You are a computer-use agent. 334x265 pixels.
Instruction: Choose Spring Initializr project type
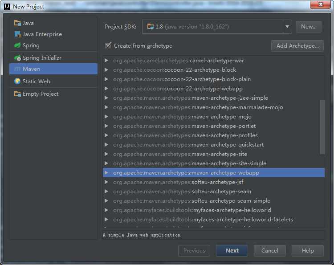(53, 58)
